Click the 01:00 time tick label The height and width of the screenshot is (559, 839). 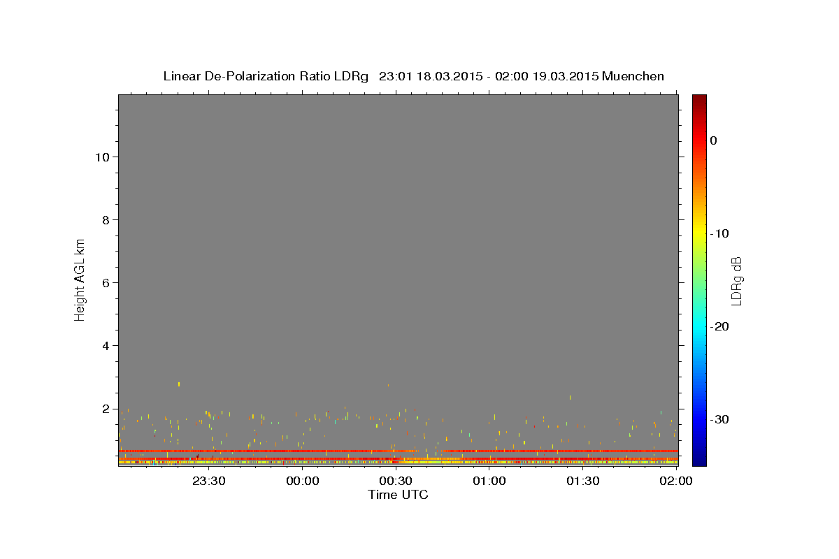click(489, 481)
